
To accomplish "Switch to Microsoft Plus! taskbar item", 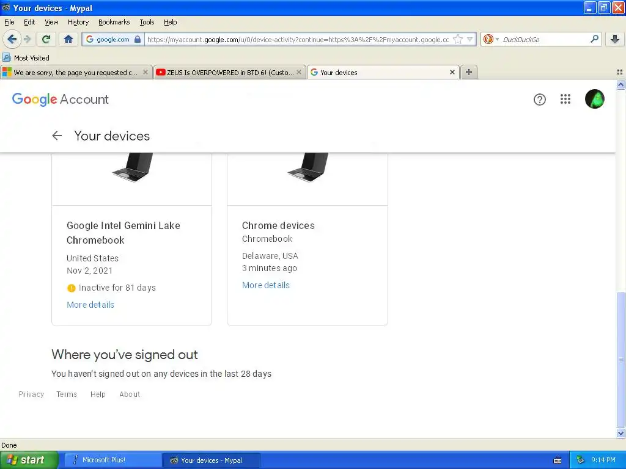I will (113, 460).
